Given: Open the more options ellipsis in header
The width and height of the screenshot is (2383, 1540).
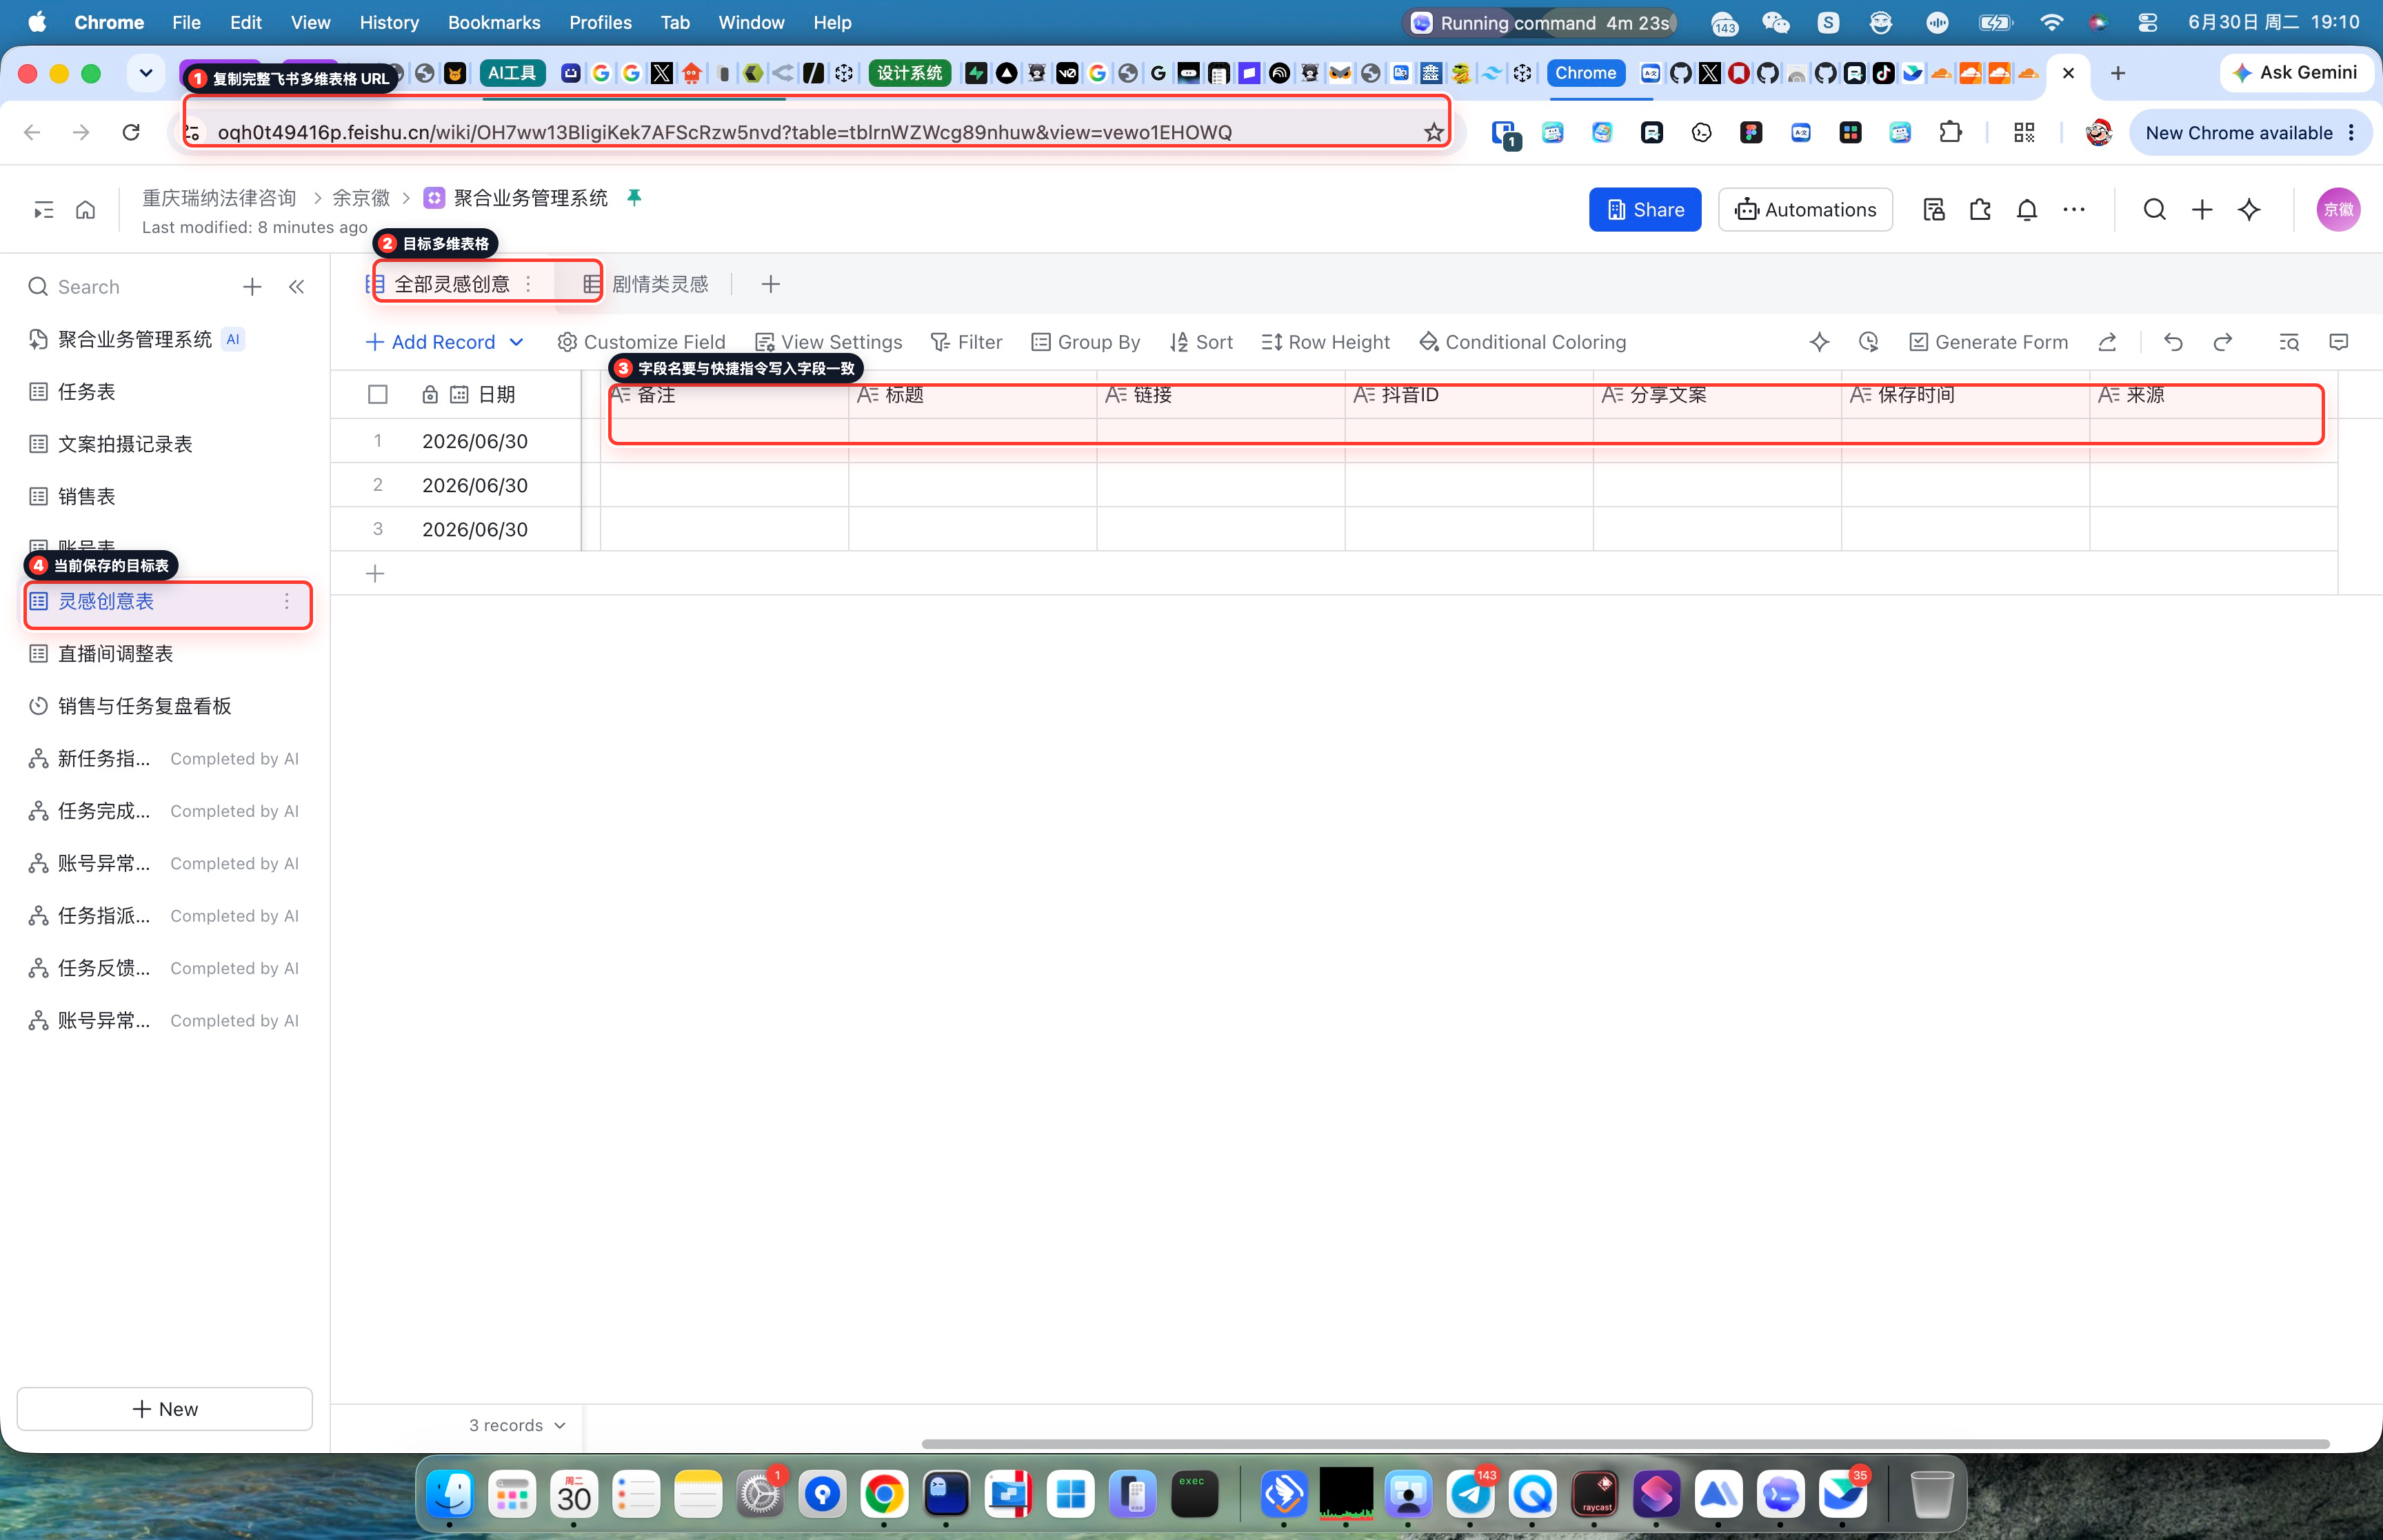Looking at the screenshot, I should tap(2074, 209).
